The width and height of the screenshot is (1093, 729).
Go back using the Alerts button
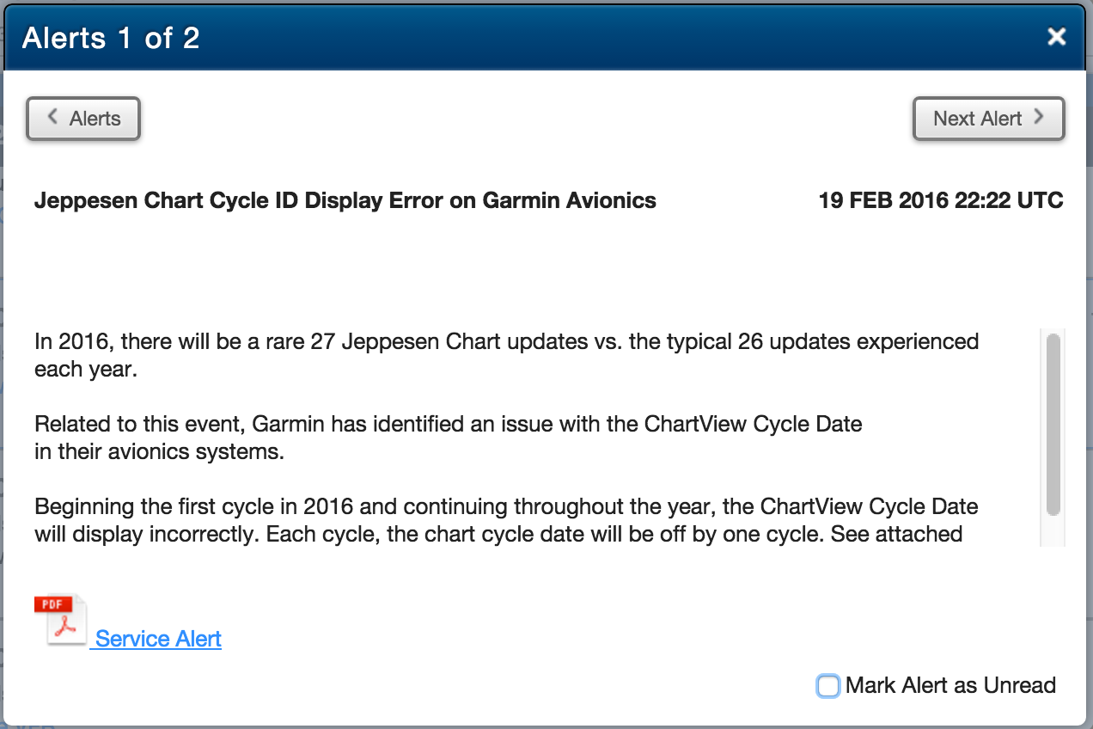pos(83,119)
